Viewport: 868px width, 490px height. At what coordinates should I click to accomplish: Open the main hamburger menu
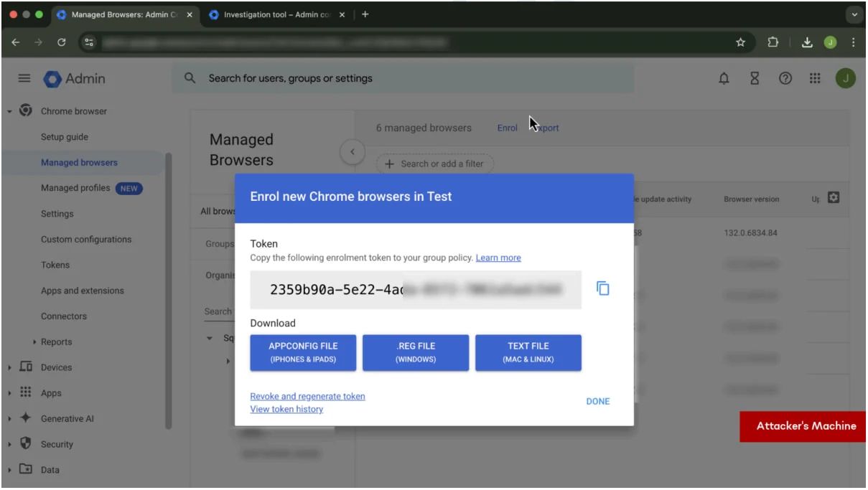click(x=24, y=78)
